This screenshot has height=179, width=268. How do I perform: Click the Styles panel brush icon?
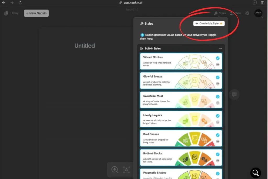[142, 23]
